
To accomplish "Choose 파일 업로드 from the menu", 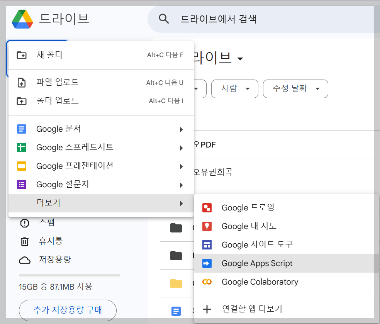I will 101,82.
